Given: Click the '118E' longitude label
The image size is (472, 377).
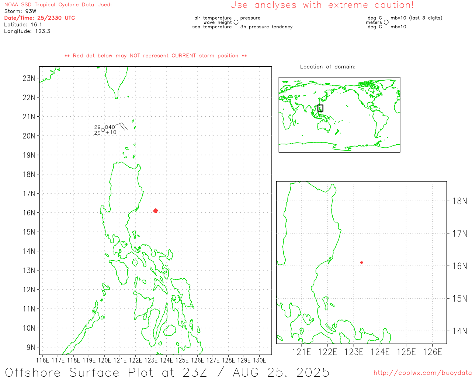Looking at the screenshot, I should [73, 360].
